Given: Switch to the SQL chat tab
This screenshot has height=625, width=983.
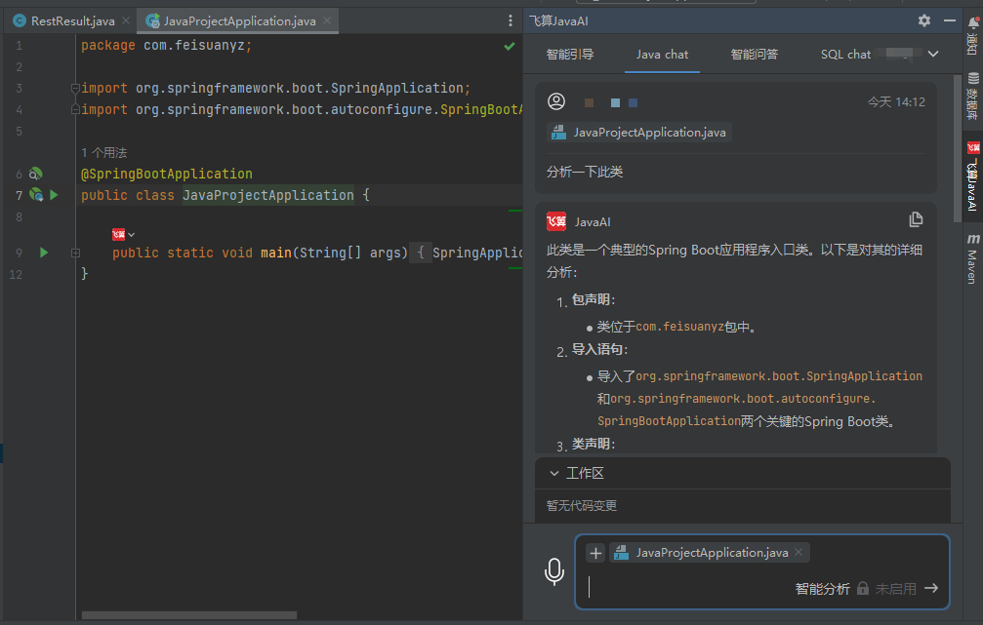Looking at the screenshot, I should click(845, 55).
